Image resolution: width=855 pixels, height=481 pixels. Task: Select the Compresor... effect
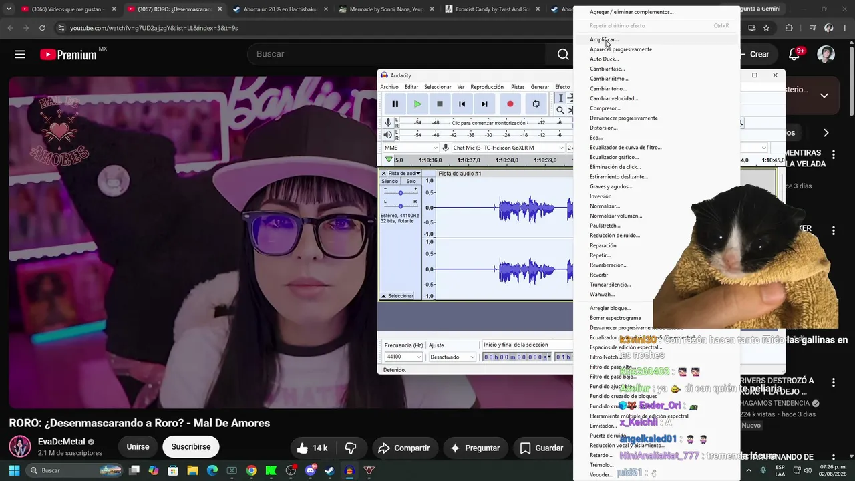pos(657,108)
